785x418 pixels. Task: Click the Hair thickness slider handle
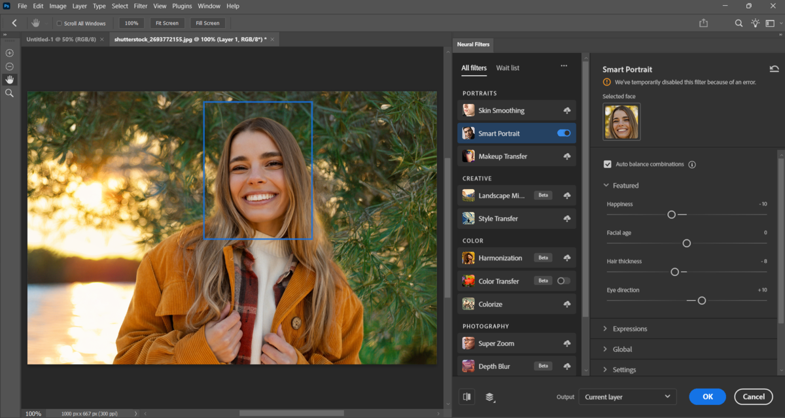click(x=674, y=271)
